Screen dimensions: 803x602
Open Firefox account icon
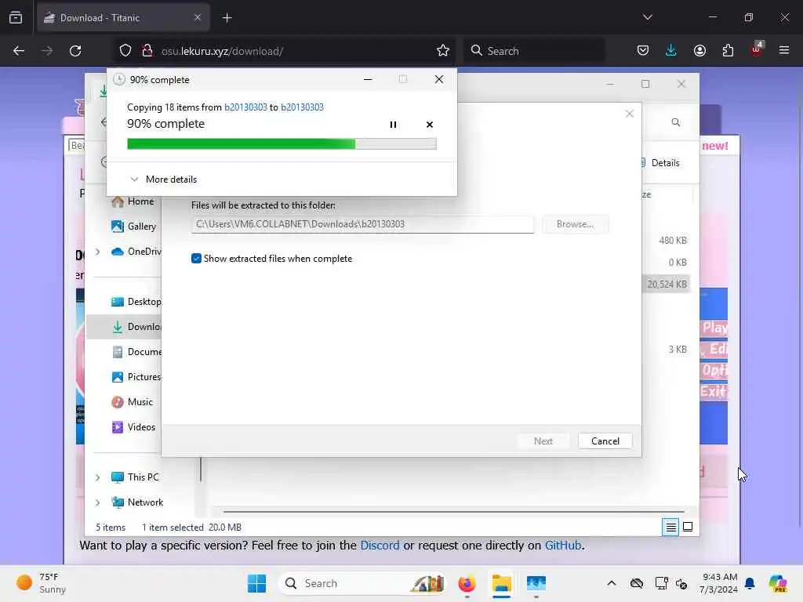699,51
